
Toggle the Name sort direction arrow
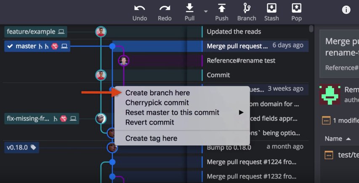point(348,139)
